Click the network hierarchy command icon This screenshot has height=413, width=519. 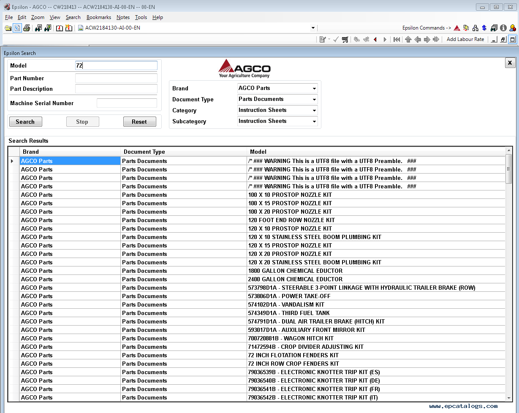(476, 28)
